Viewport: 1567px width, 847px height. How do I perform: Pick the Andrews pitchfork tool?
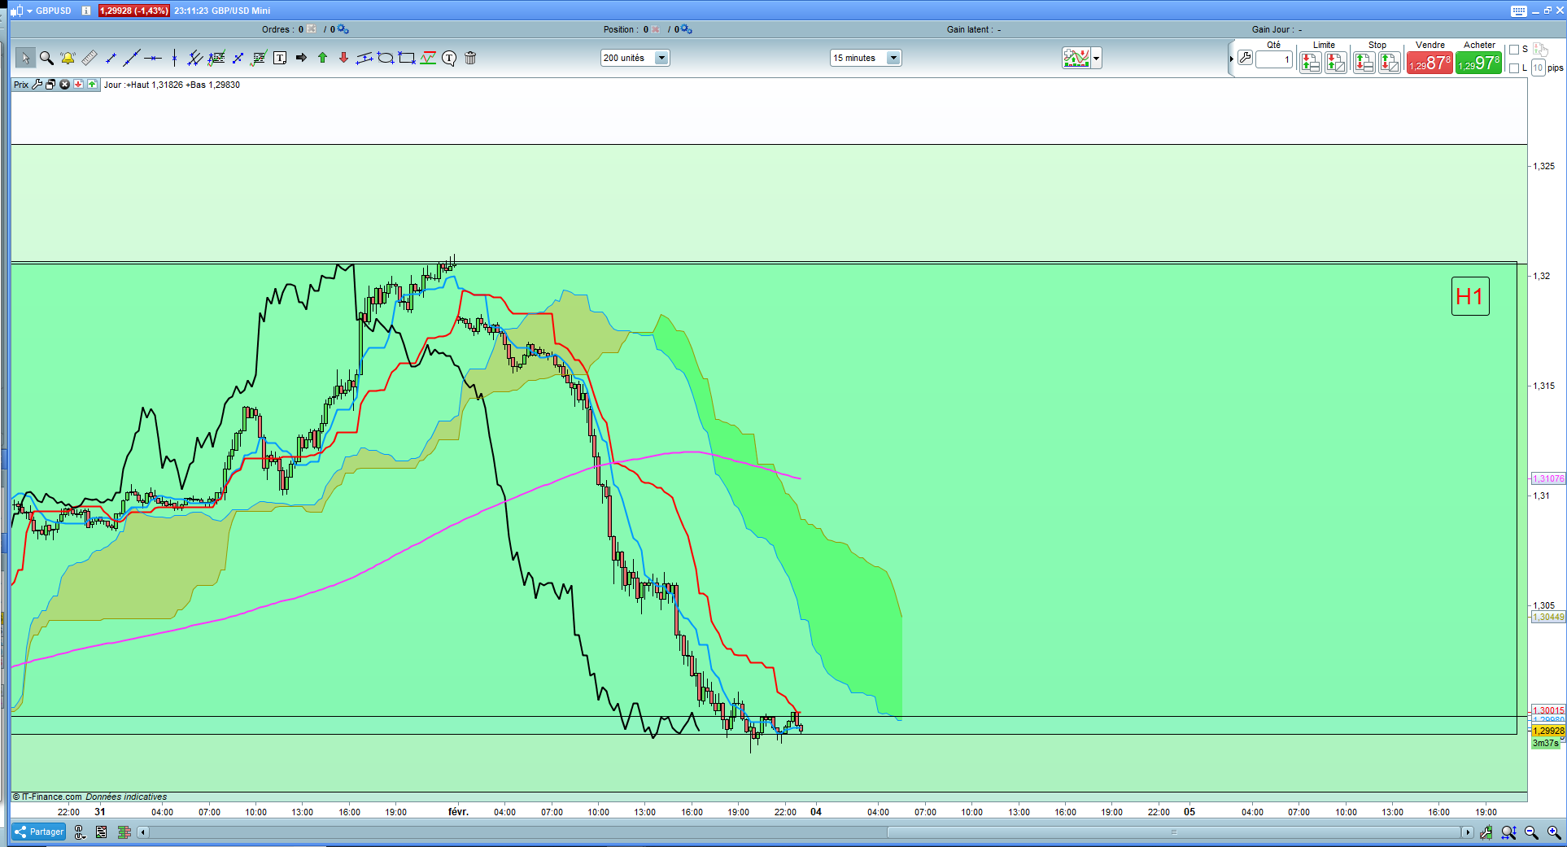point(195,58)
